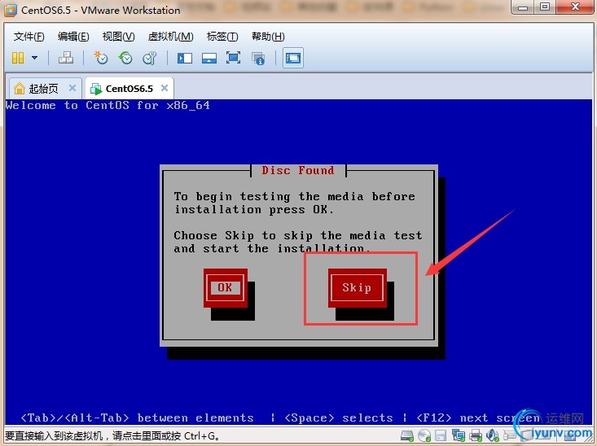Screen dimensions: 597x446
Task: Open the 视图(V) menu
Action: coord(118,37)
